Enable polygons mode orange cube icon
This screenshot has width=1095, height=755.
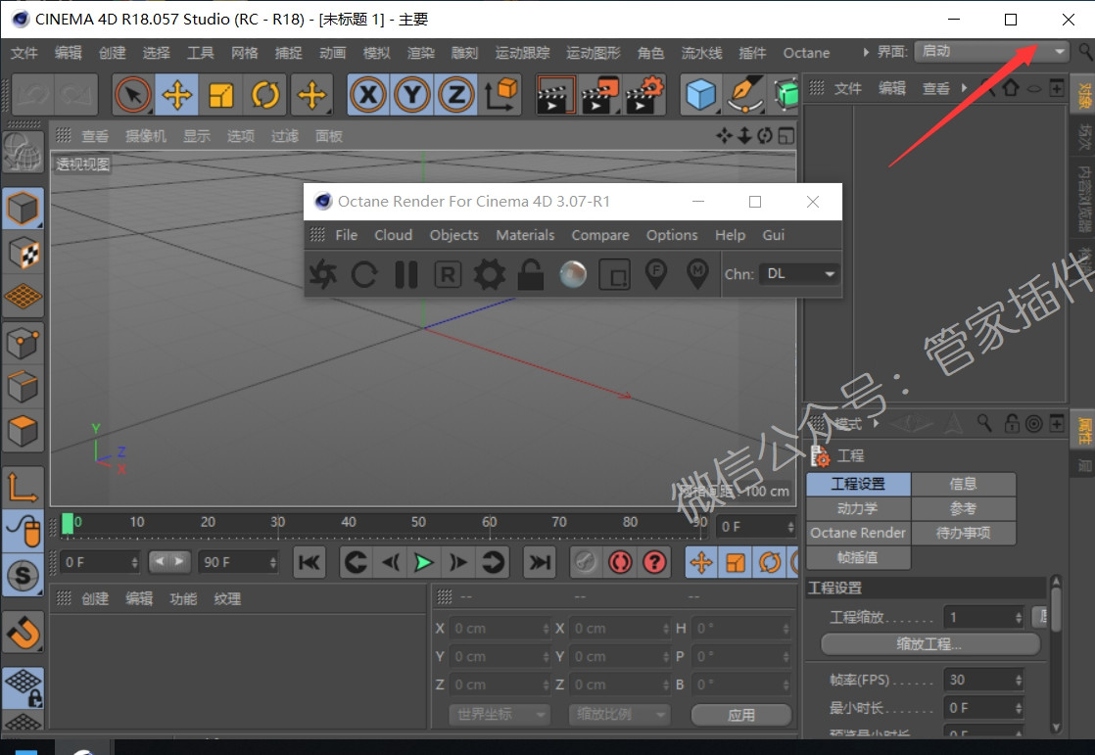pos(24,431)
